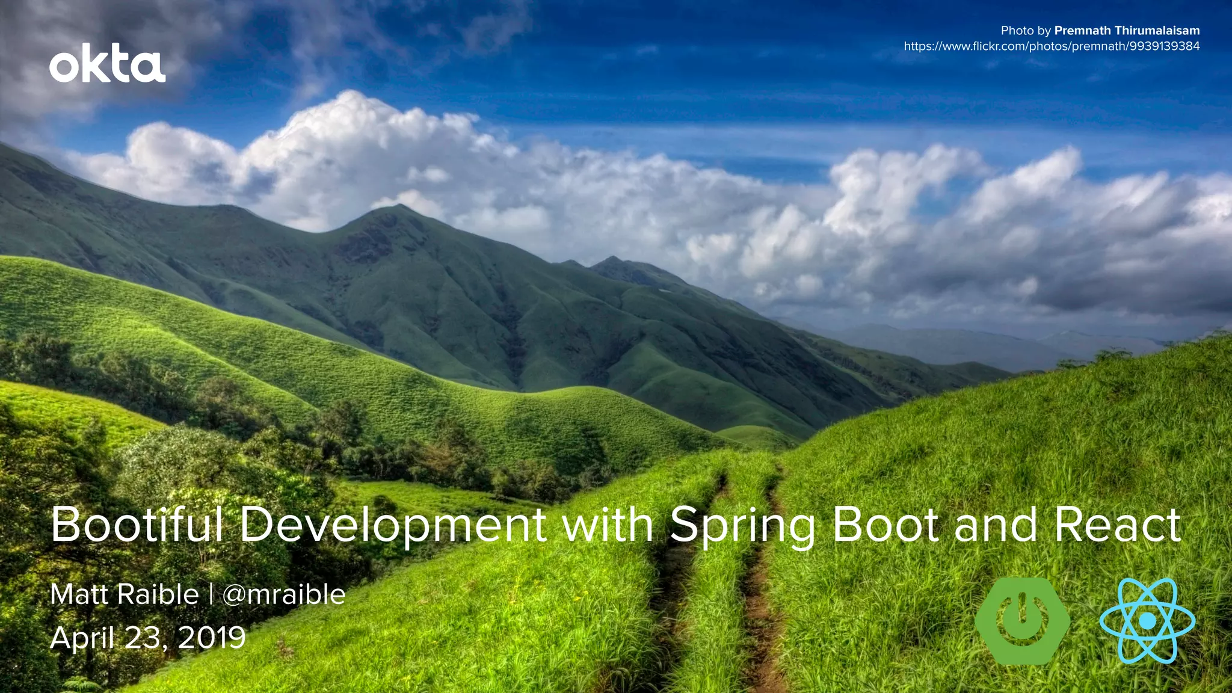Image resolution: width=1232 pixels, height=693 pixels.
Task: Click the presenter line 'Matt Raible | @mraible'
Action: [198, 594]
